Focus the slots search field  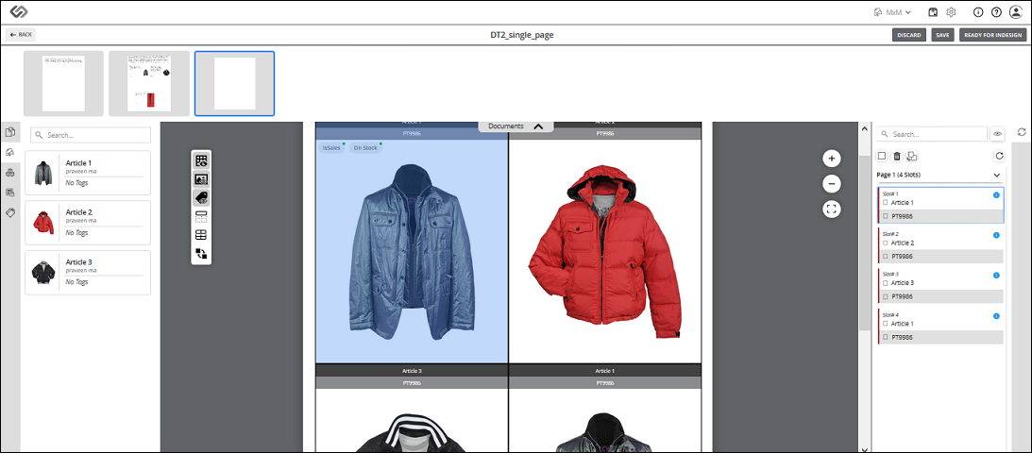(x=931, y=133)
